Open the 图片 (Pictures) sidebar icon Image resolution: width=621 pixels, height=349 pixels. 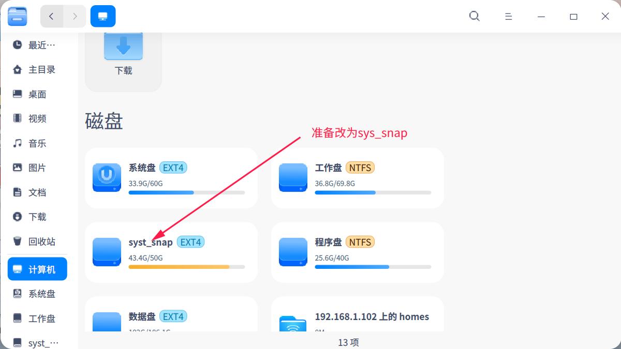[x=36, y=168]
